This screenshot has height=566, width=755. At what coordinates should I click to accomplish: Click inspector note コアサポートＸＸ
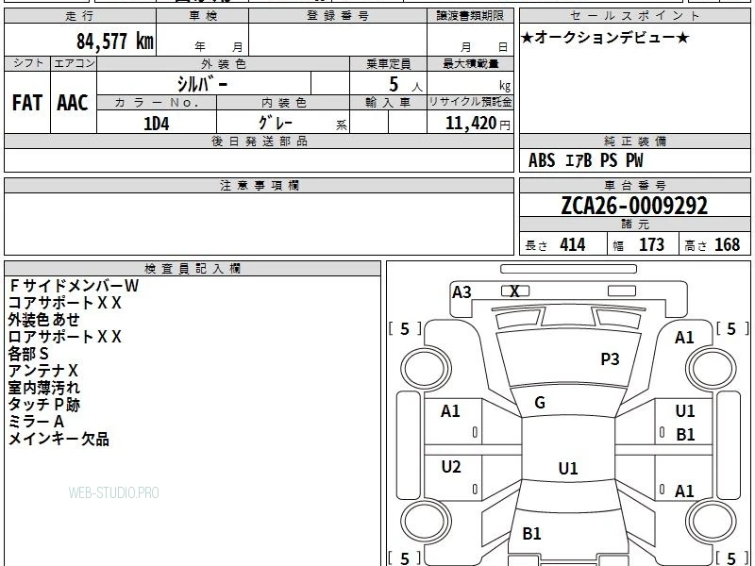coord(65,303)
